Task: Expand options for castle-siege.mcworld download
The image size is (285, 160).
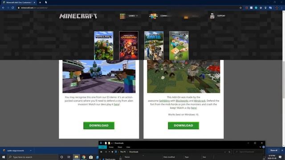Action: coord(31,151)
